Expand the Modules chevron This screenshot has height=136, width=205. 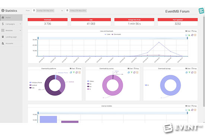20,31
